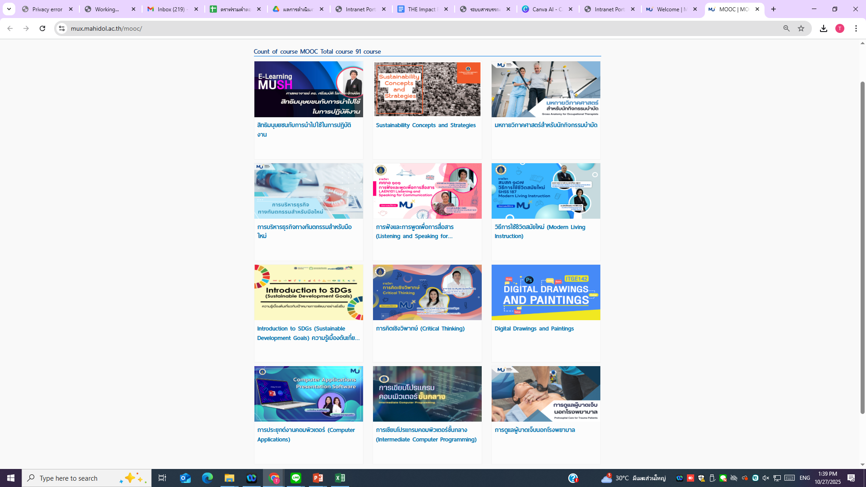Screen dimensions: 866x487
Task: Click the site information icon beside URL
Action: click(x=62, y=28)
